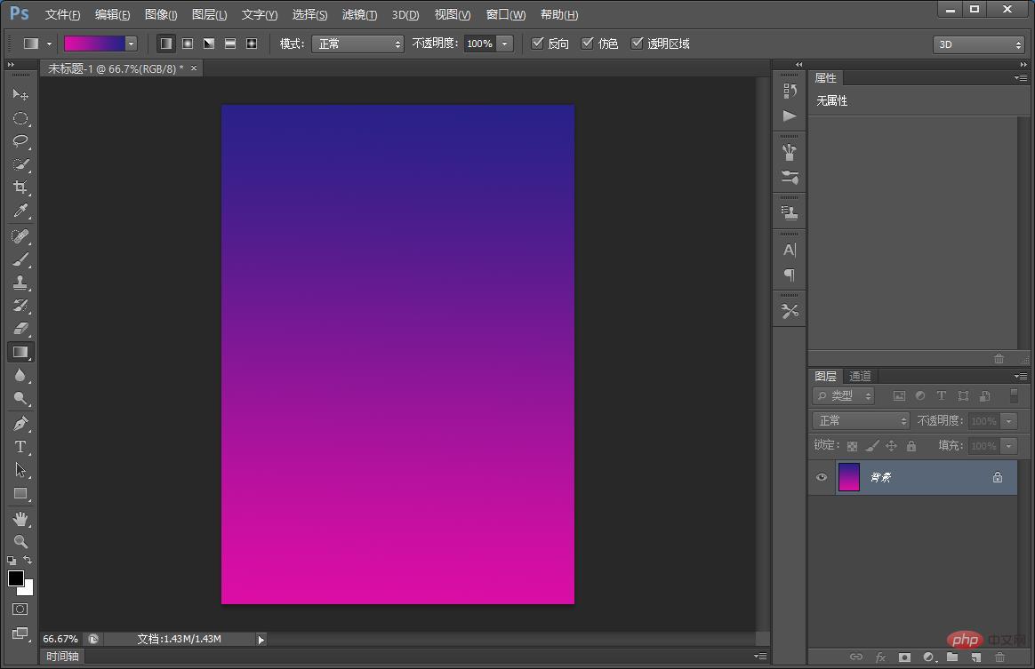Screen dimensions: 1035x669
Task: Click the 背景 layer thumbnail
Action: tap(849, 477)
